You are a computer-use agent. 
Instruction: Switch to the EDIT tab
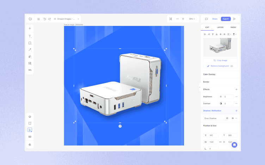click(207, 27)
